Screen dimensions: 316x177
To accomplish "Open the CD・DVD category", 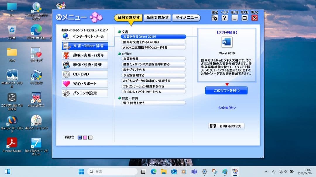I will (84, 74).
